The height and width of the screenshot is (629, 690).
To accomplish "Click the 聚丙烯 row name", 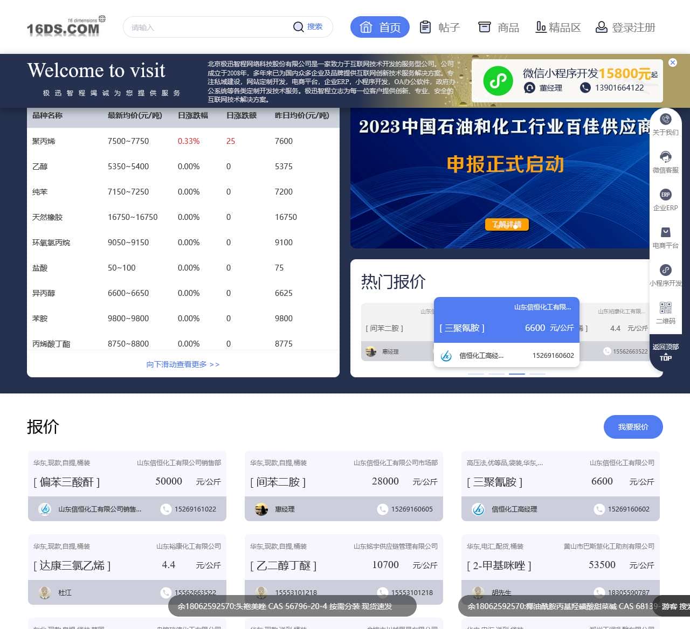I will pos(44,141).
